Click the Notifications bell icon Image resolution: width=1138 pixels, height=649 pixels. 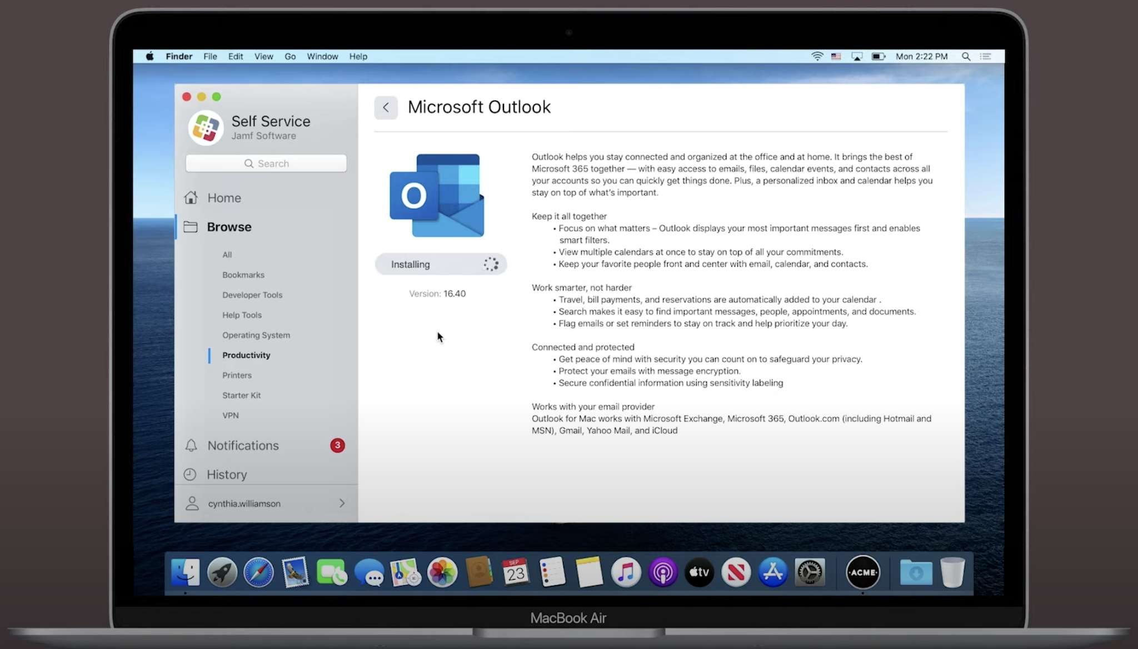191,446
